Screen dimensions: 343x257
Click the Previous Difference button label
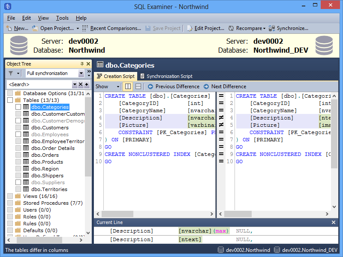point(178,87)
